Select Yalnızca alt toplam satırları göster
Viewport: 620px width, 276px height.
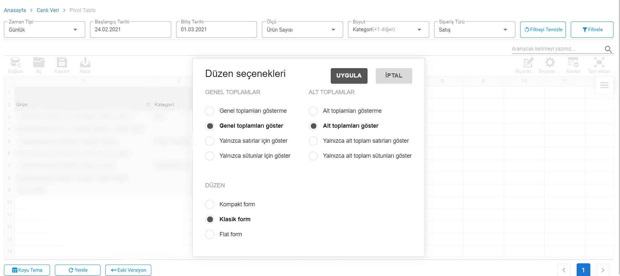[359, 141]
